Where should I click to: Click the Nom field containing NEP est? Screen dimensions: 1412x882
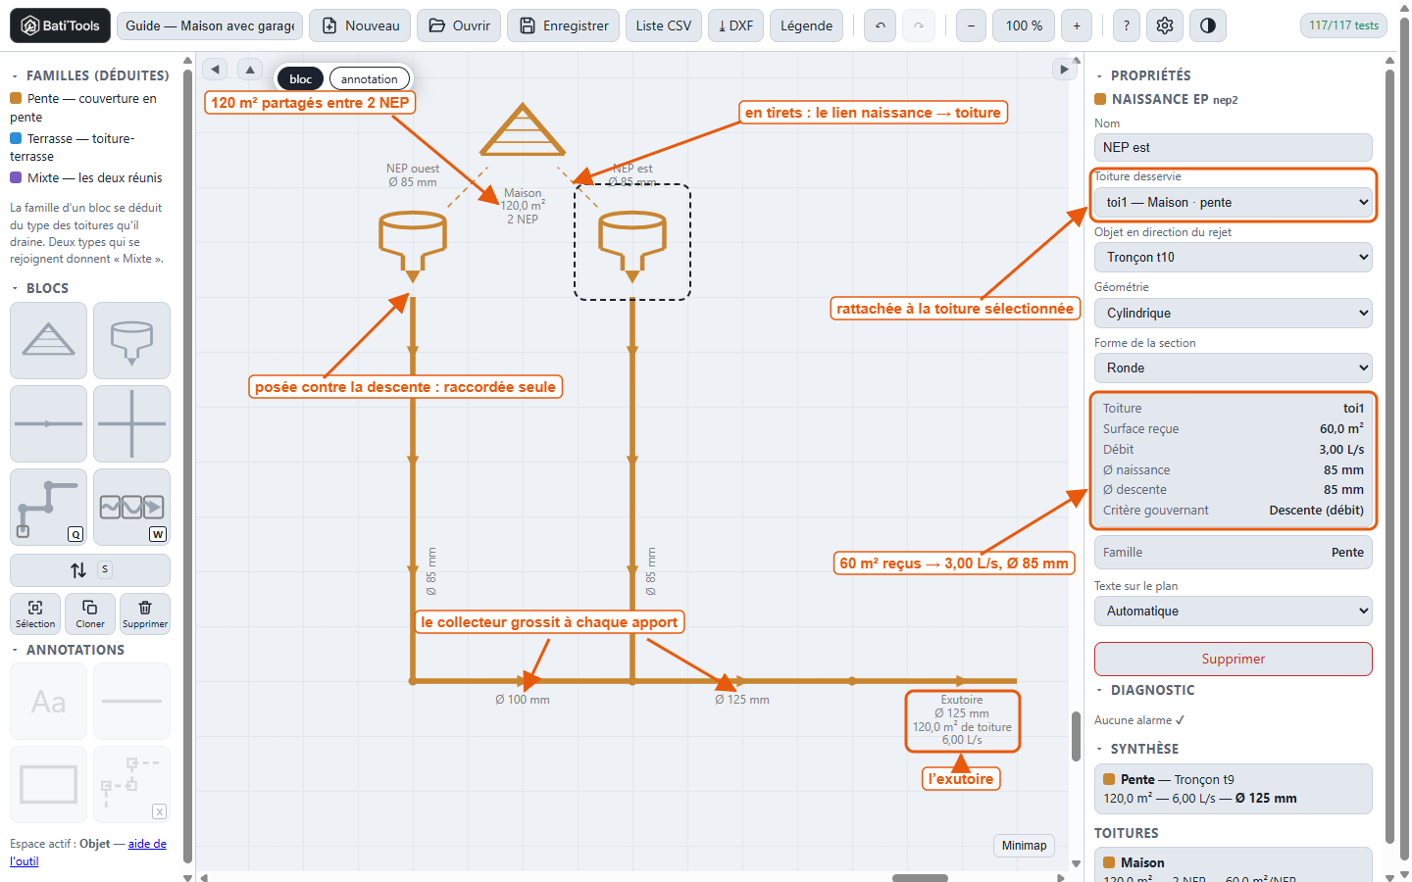(x=1234, y=147)
